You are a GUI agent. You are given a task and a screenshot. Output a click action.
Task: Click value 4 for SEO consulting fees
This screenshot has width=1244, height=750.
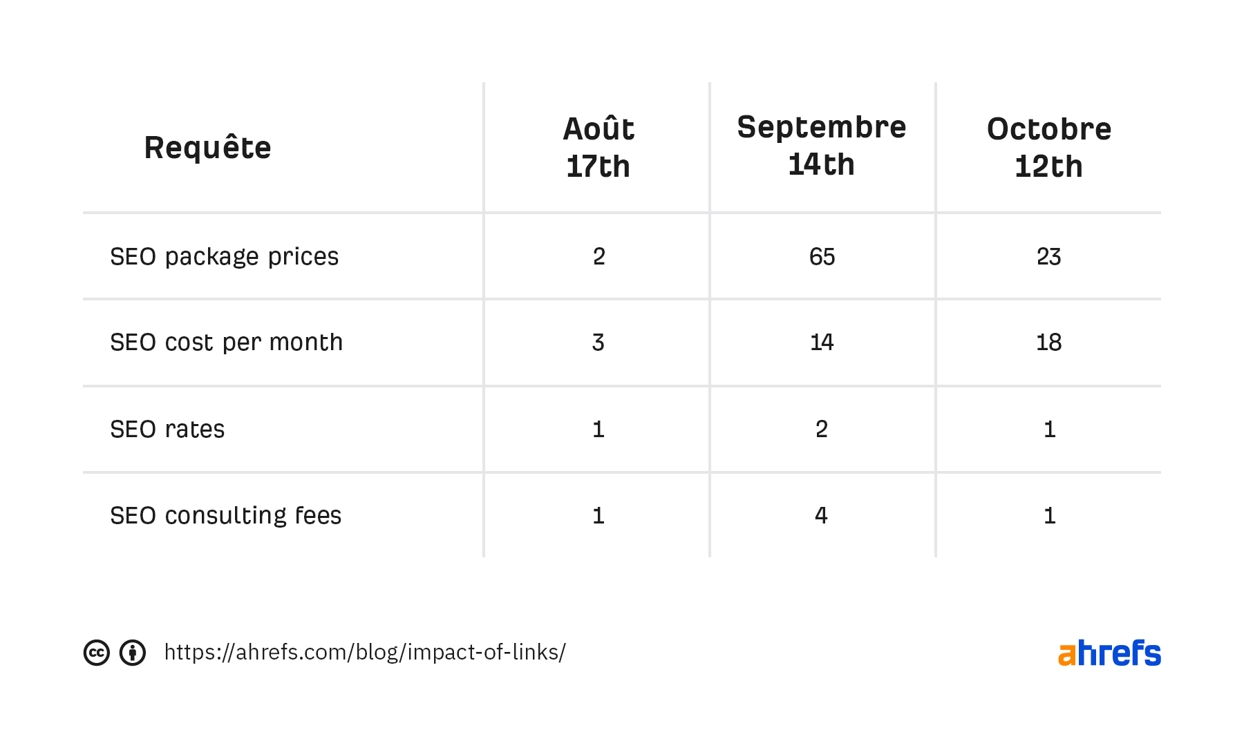point(822,516)
